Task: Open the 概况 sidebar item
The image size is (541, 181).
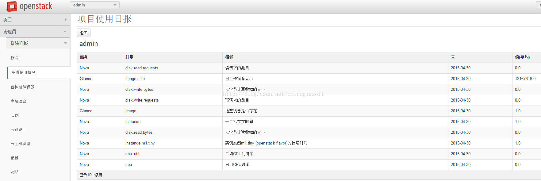Action: tap(15, 58)
